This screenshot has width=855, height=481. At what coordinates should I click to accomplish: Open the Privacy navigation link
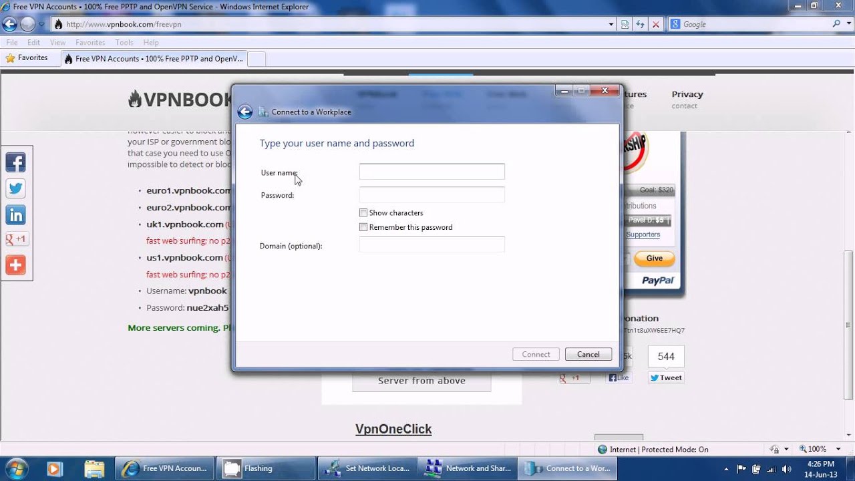687,94
